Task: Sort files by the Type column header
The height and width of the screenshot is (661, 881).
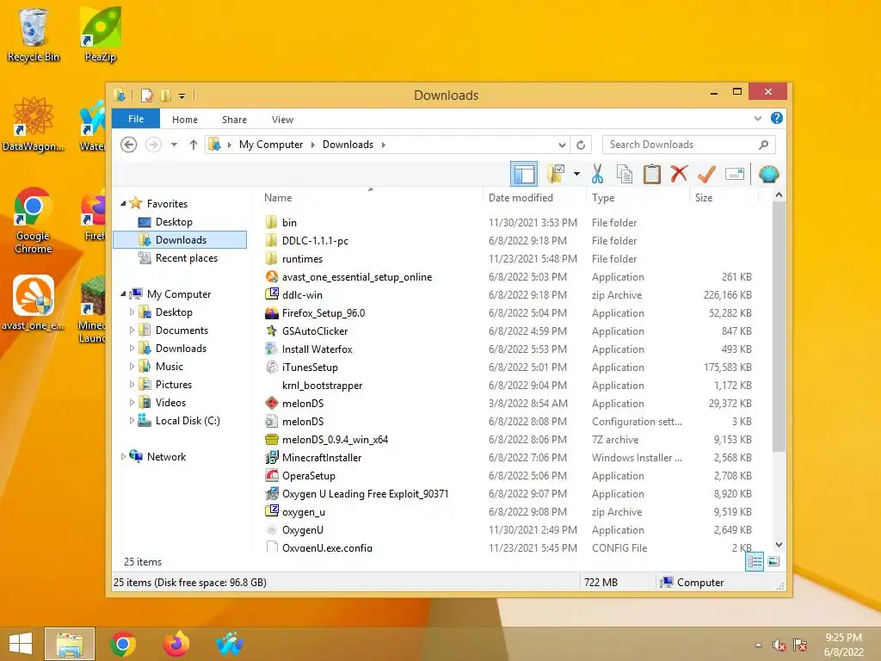Action: click(x=638, y=197)
